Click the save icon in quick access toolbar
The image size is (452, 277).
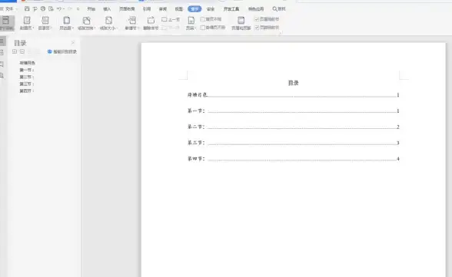(27, 8)
